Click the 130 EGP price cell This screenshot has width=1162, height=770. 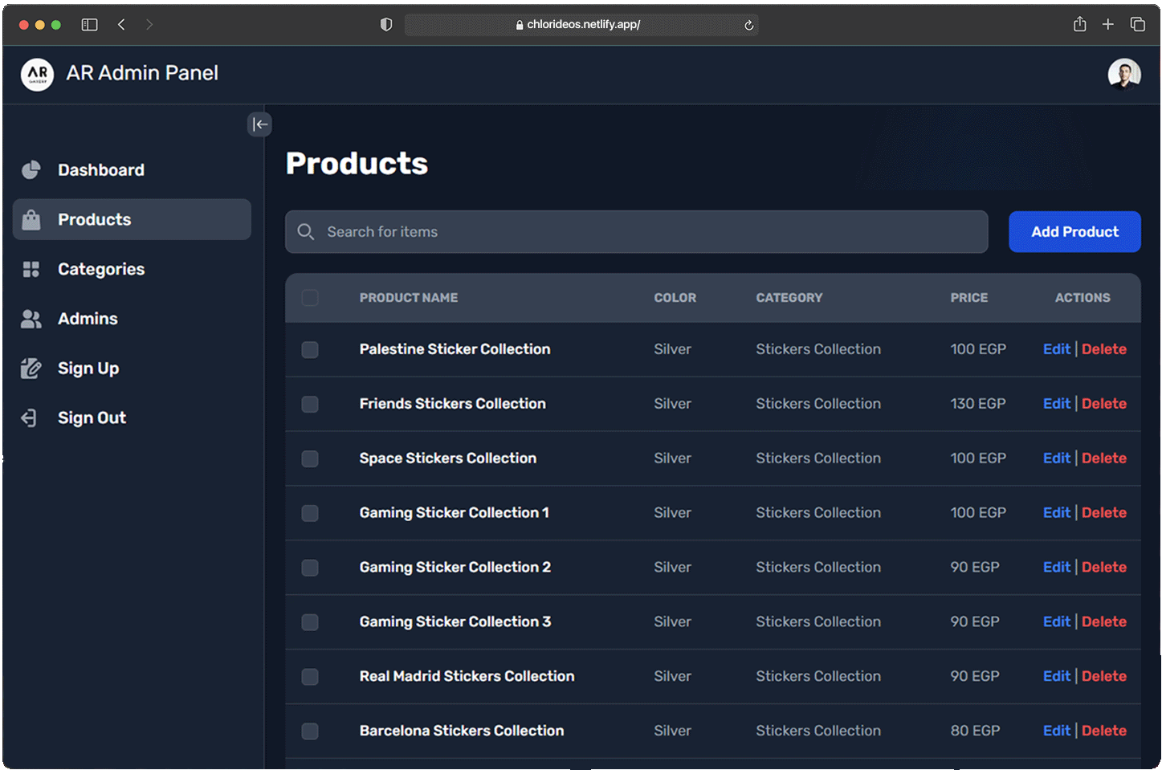pyautogui.click(x=977, y=404)
